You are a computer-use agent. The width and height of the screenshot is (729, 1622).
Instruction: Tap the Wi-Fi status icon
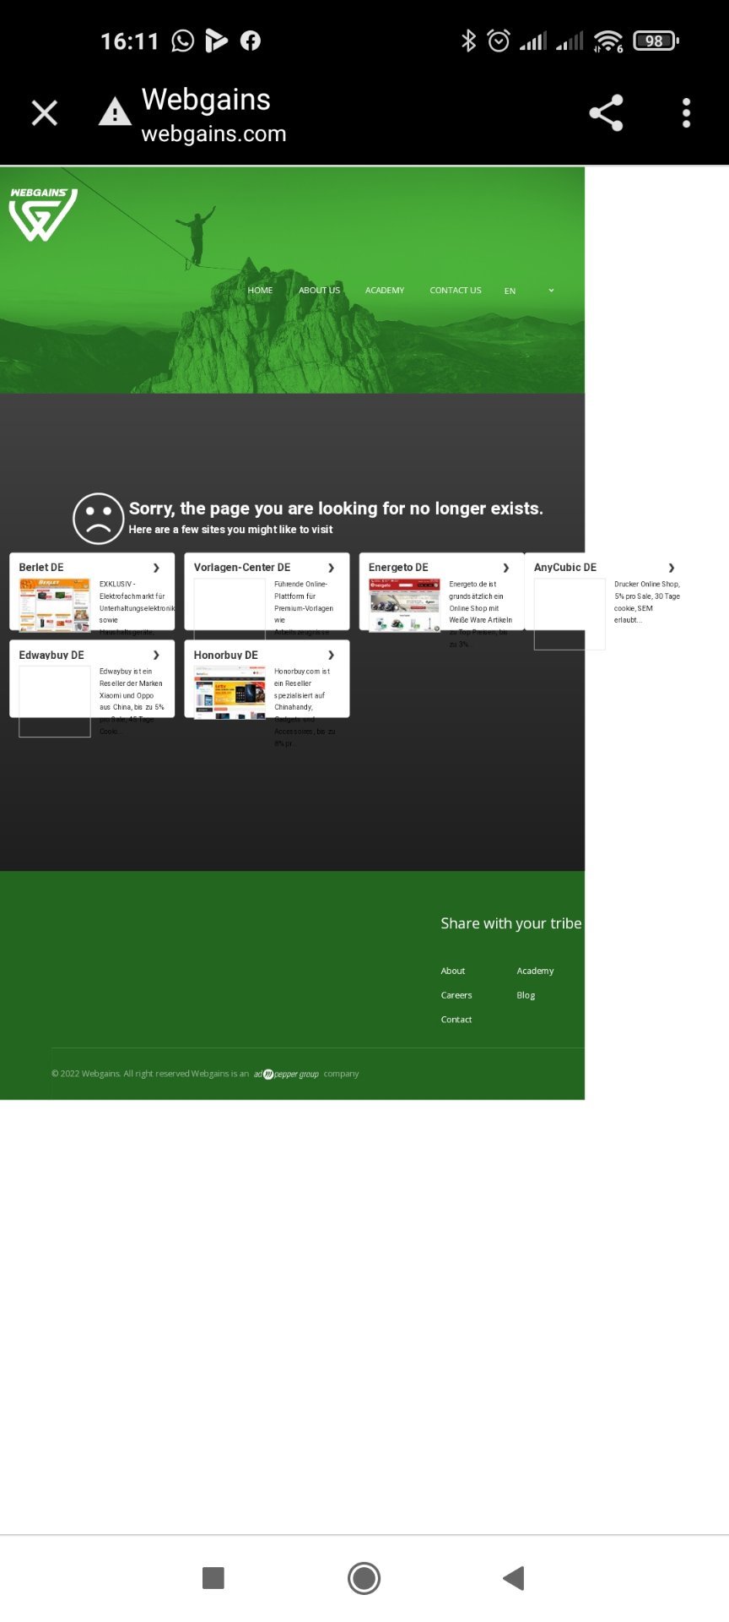[607, 41]
